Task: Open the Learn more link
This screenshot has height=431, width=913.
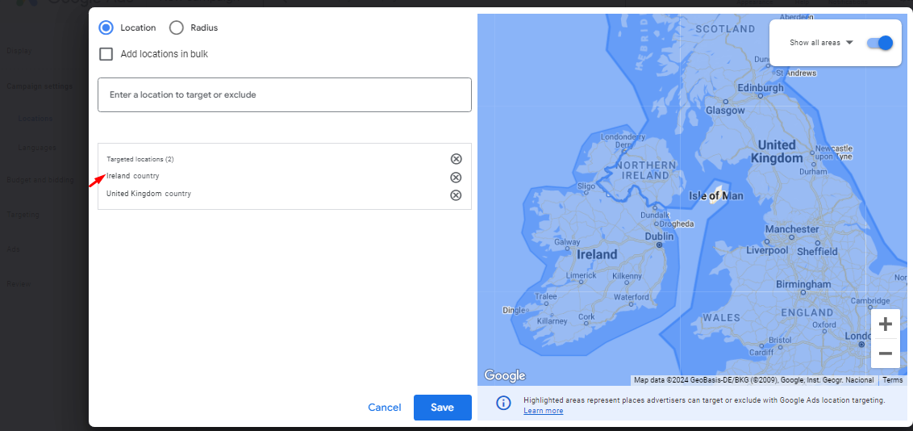Action: [x=544, y=411]
